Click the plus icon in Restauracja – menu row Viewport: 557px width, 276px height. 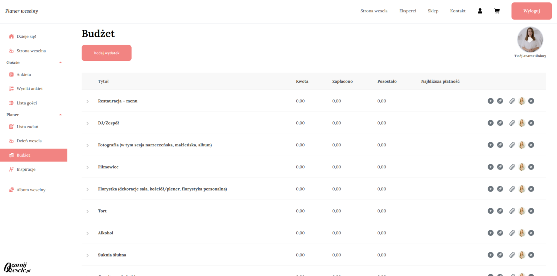[x=490, y=101]
